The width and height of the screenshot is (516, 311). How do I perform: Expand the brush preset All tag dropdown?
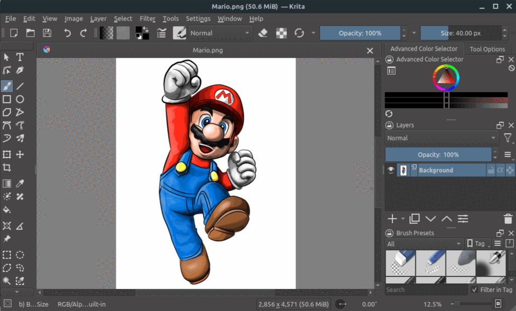click(x=424, y=244)
